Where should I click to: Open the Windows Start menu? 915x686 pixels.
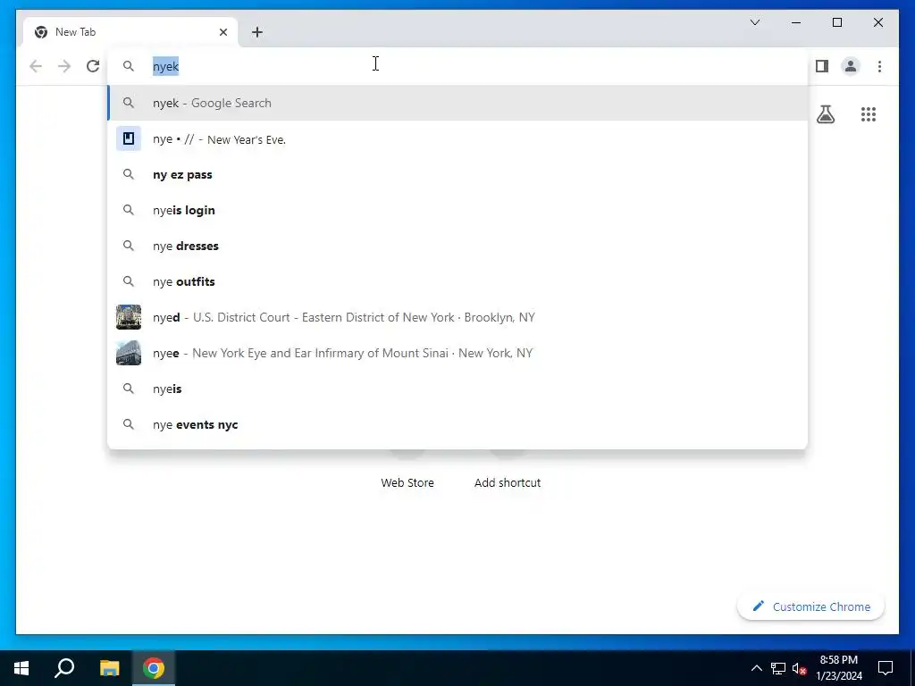(x=21, y=668)
